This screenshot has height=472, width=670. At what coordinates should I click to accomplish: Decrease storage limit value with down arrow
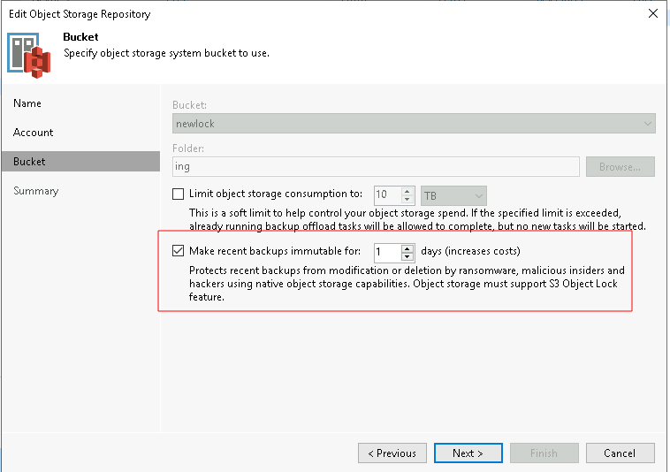pos(407,200)
